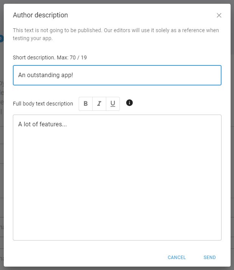Image resolution: width=234 pixels, height=270 pixels.
Task: Apply italic formatting with I button
Action: [99, 104]
